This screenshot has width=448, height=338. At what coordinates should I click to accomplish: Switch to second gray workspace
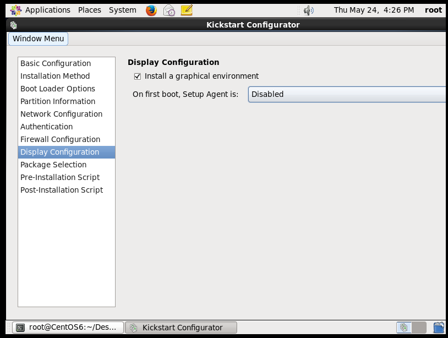[419, 328]
